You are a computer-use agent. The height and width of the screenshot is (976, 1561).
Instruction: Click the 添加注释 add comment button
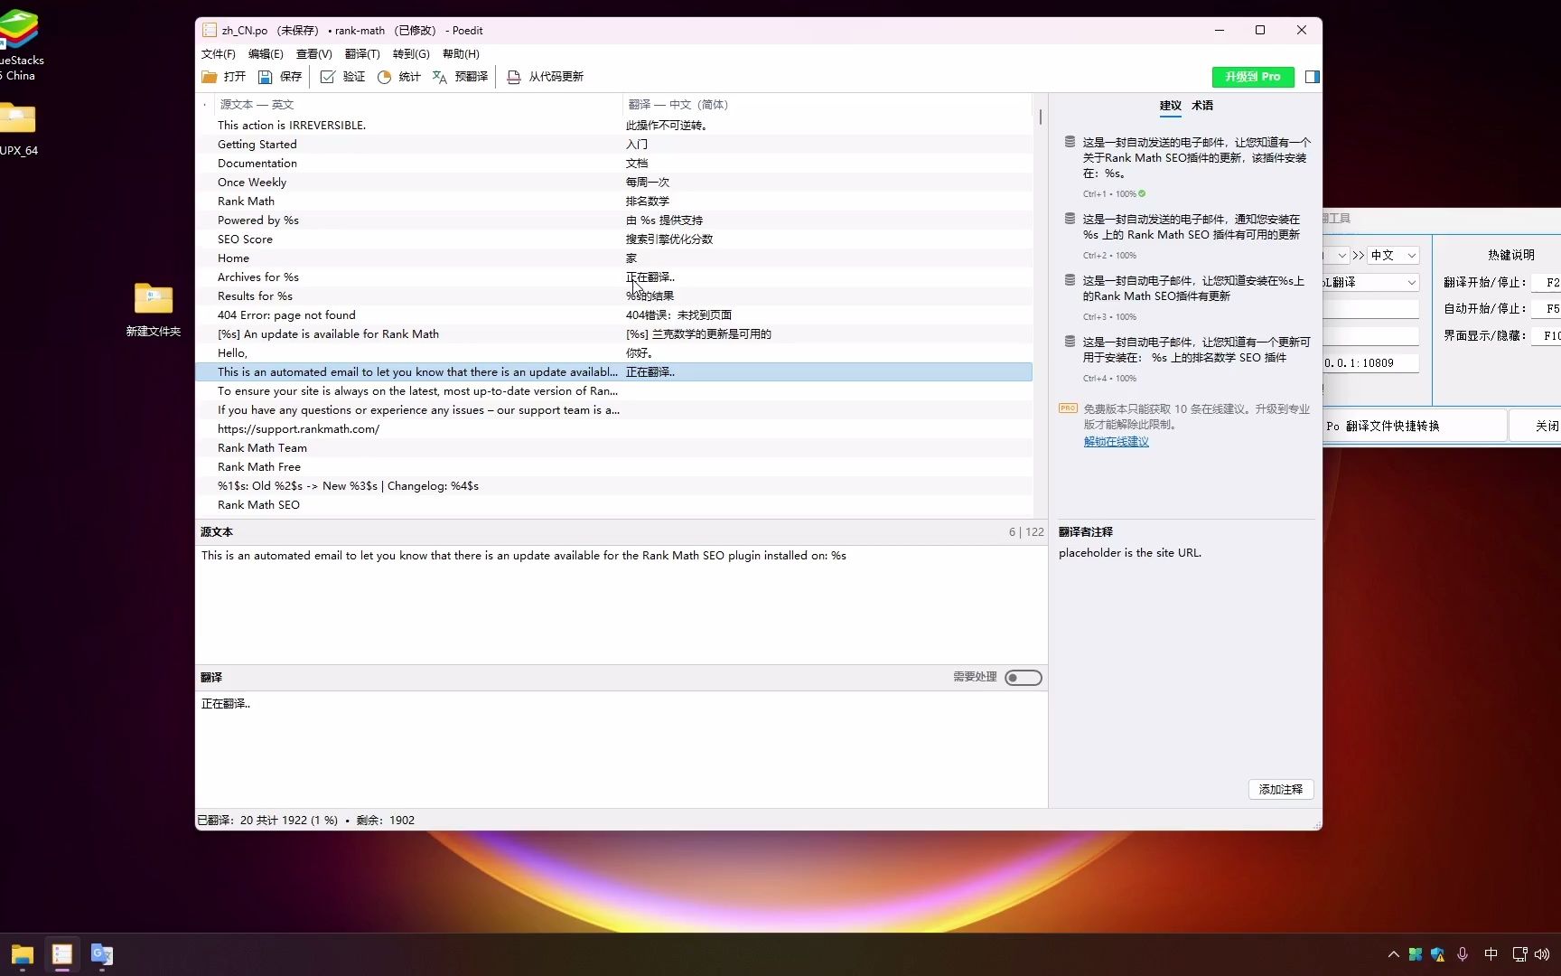(1281, 789)
